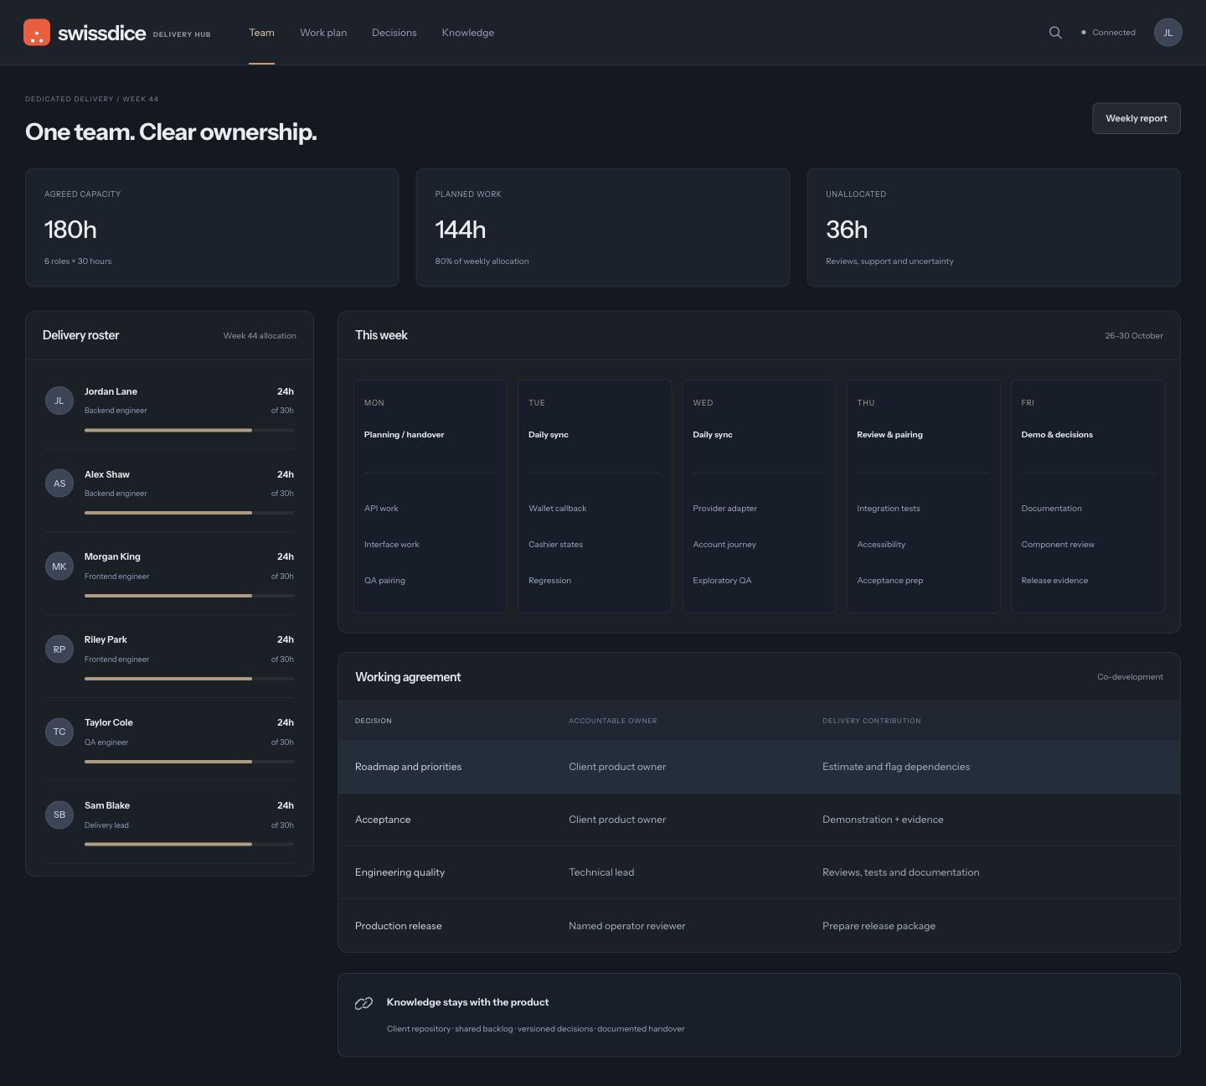Click the 'Wallet callback' item under Tuesday
This screenshot has width=1206, height=1086.
pyautogui.click(x=558, y=509)
